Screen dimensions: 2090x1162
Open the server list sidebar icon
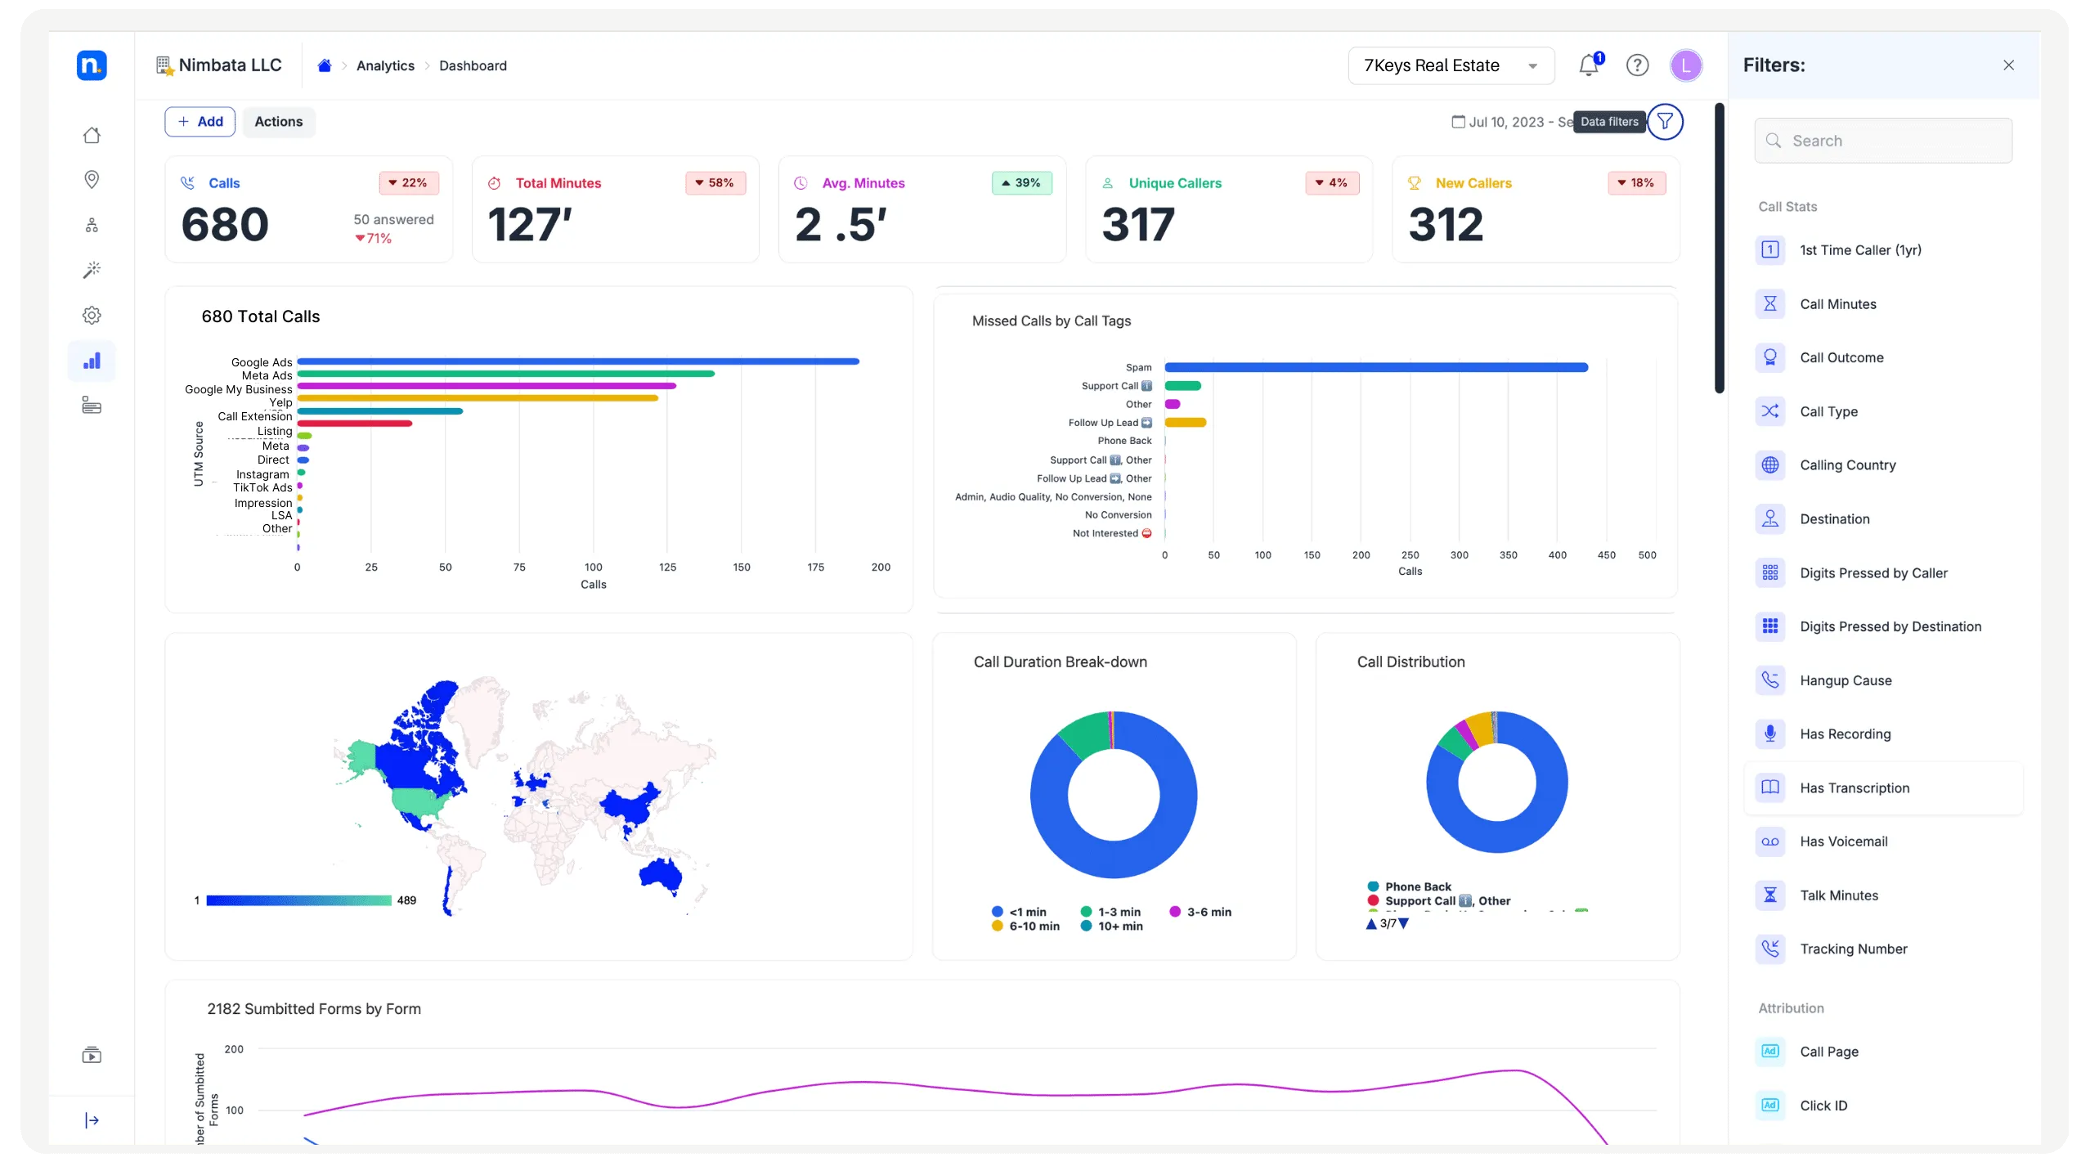[92, 406]
